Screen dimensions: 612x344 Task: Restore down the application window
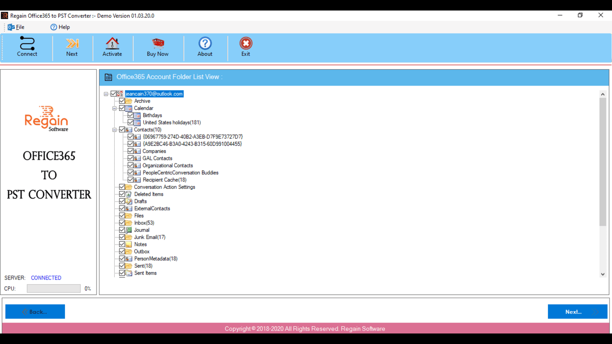tap(580, 15)
